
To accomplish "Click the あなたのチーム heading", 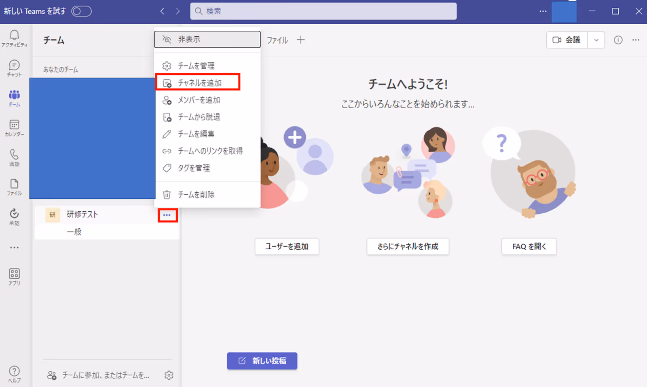I will 61,69.
